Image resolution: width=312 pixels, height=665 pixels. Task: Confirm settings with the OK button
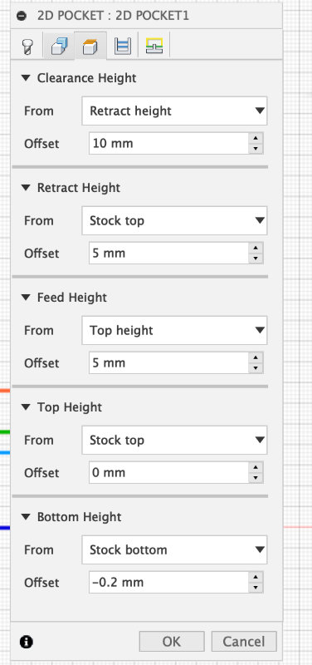[x=172, y=641]
